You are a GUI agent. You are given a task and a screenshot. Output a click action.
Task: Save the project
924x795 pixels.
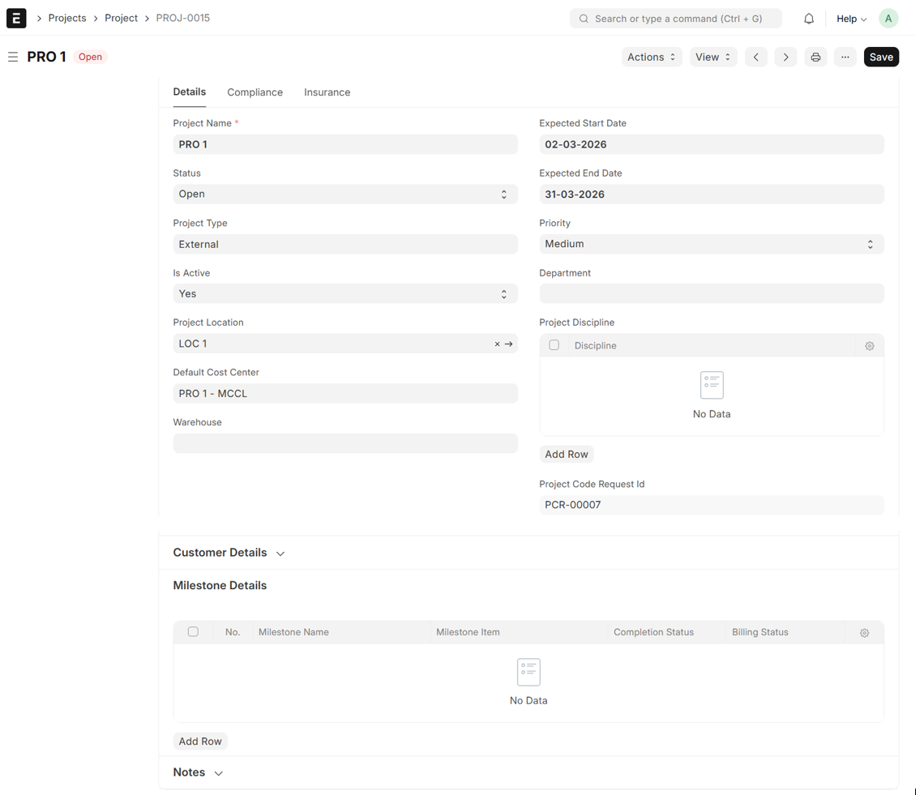click(x=880, y=57)
